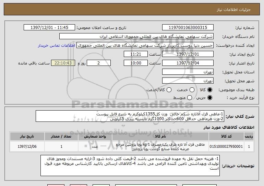
Task: Click need date cell 1397/12/06
Action: click(x=27, y=146)
